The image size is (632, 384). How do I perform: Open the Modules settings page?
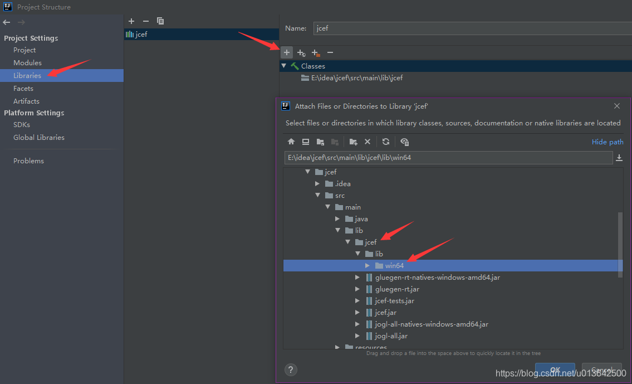click(27, 62)
